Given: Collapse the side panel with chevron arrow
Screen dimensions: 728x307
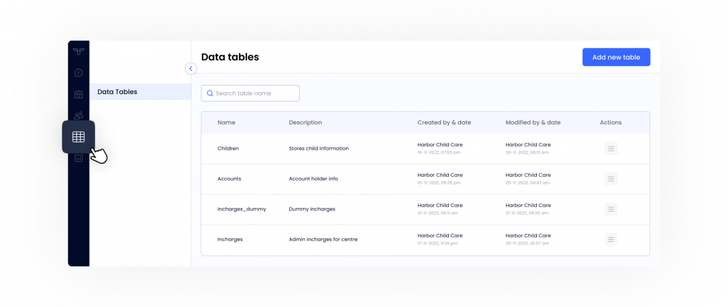Looking at the screenshot, I should click(191, 69).
